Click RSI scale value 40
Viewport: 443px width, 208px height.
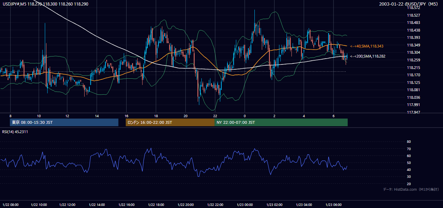tap(409, 170)
